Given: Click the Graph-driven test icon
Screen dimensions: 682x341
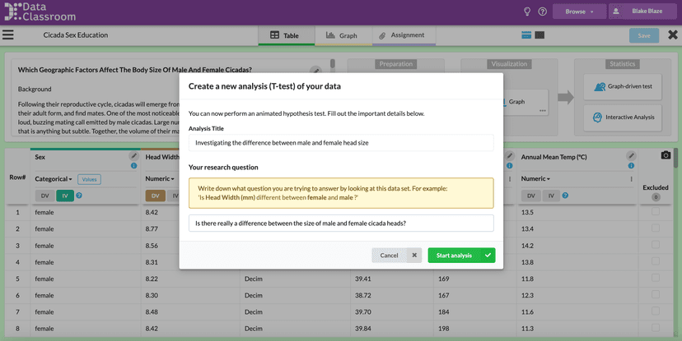Looking at the screenshot, I should click(600, 87).
